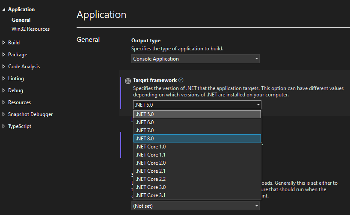Choose .NET Core 2.1 from the list
Screen dimensions: 350x215
point(197,171)
